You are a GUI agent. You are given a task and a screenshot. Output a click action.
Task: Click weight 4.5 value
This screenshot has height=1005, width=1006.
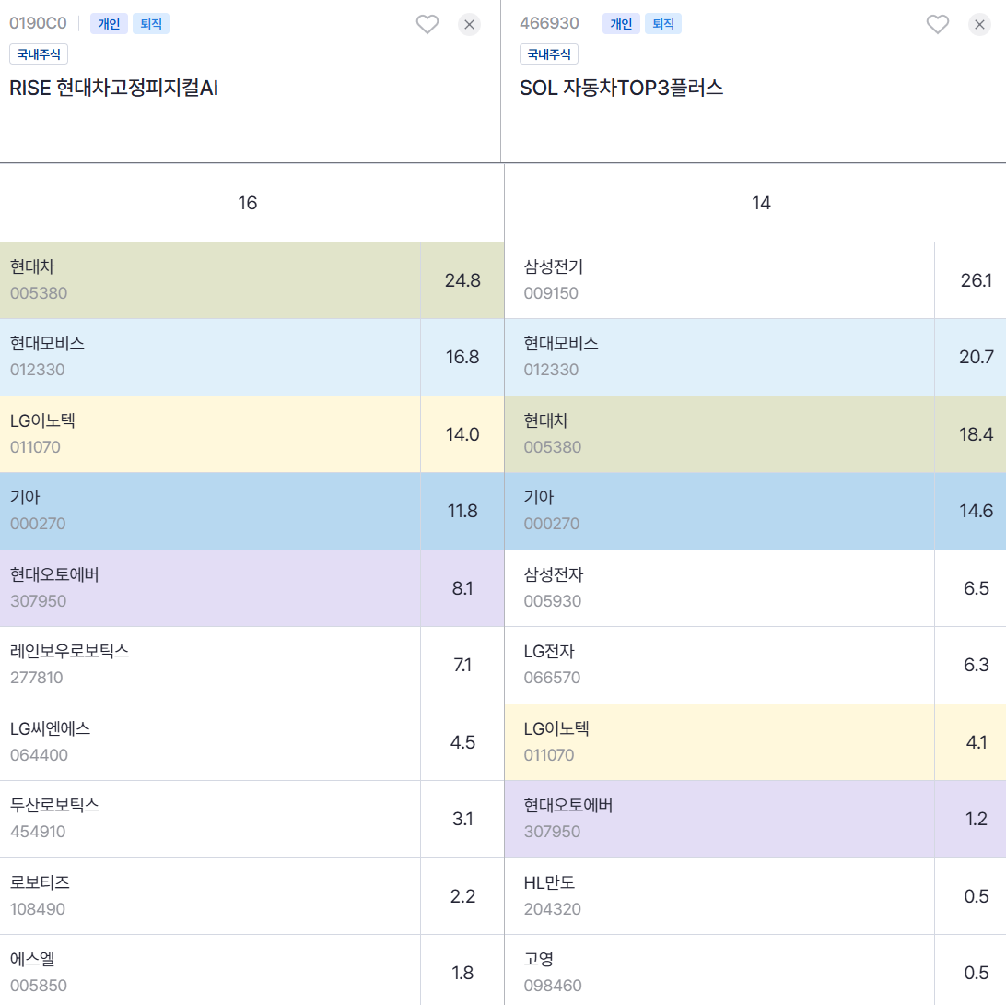tap(462, 742)
